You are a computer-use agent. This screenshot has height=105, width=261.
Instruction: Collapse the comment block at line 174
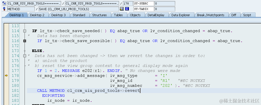pyautogui.click(x=25, y=56)
